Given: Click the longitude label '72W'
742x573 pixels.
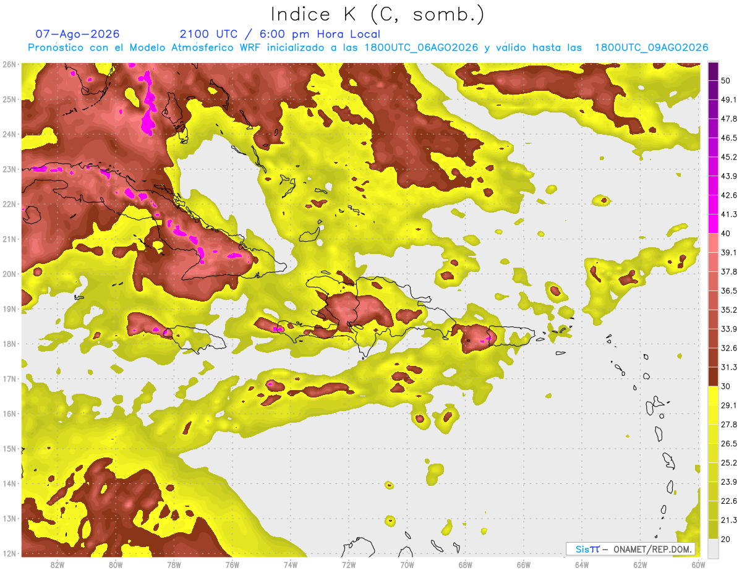Looking at the screenshot, I should 349,564.
